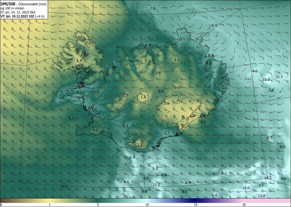Click the 9.4 value near the bottom
Viewport: 291px width, 207px height.
[214, 195]
